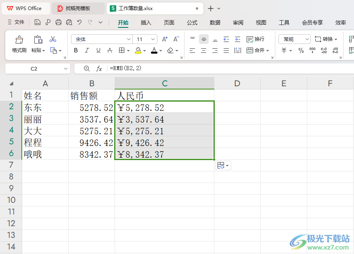Undo the last action
The width and height of the screenshot is (354, 254).
click(x=80, y=22)
